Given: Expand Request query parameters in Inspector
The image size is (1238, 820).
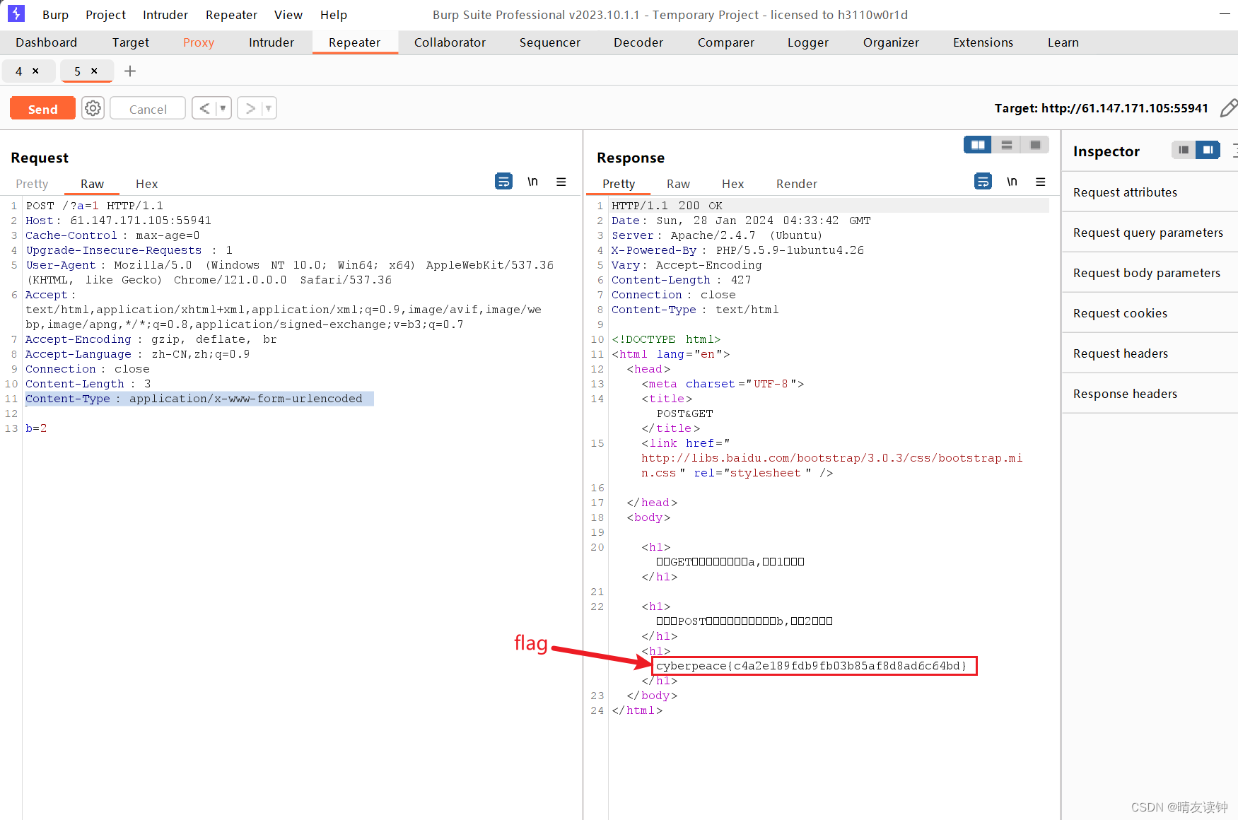Looking at the screenshot, I should 1150,233.
